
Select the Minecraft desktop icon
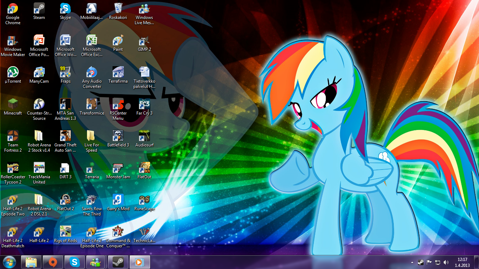(x=13, y=107)
